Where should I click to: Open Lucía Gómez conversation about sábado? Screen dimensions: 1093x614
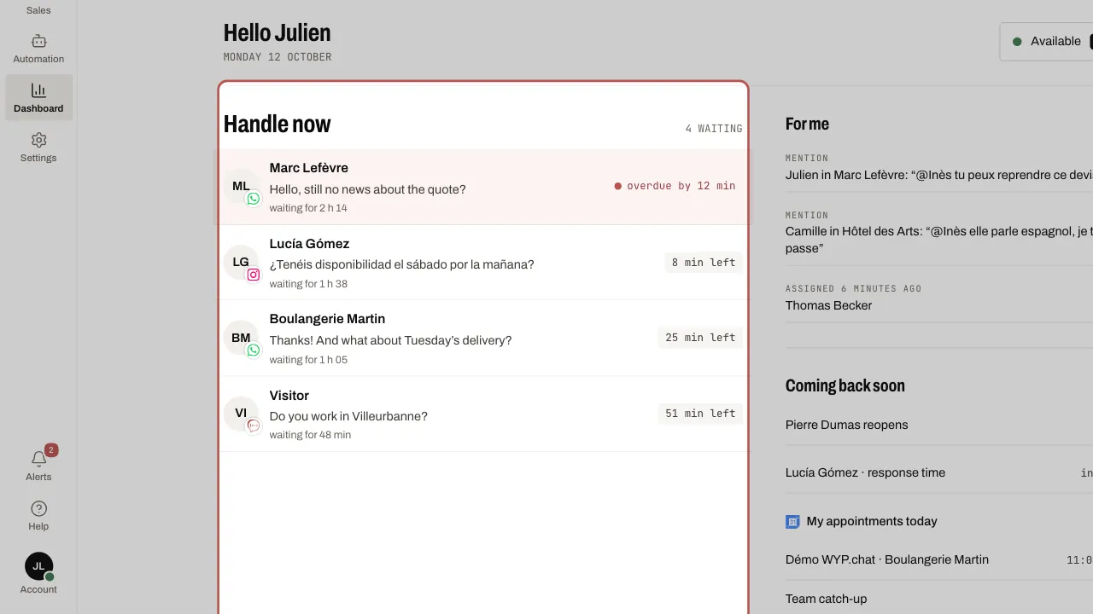click(x=483, y=263)
